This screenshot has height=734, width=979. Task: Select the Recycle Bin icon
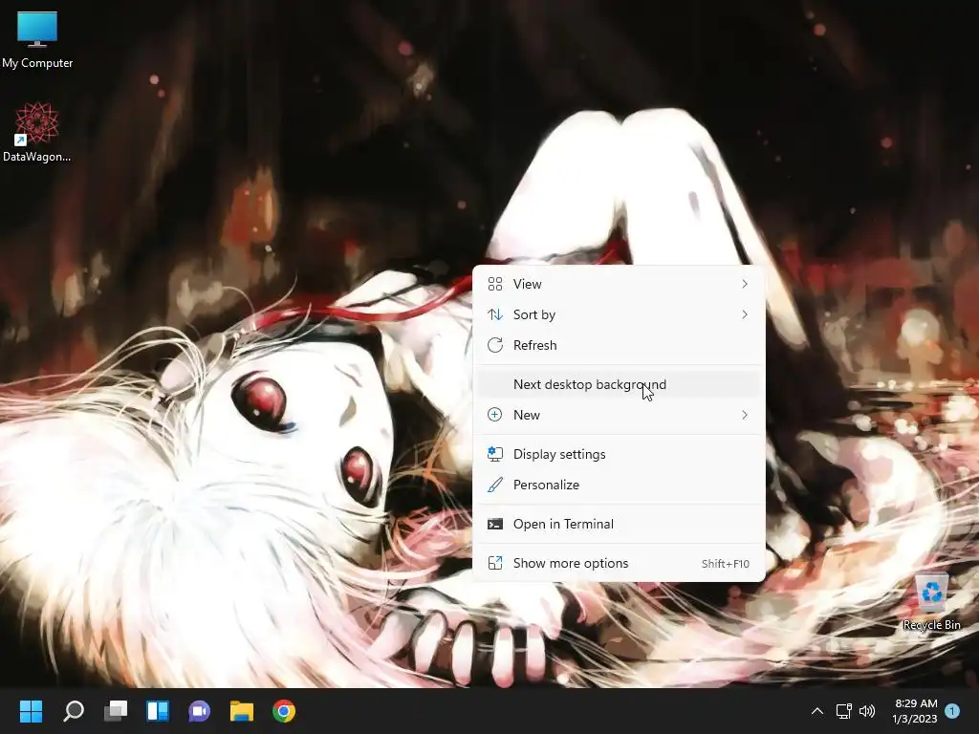tap(931, 602)
